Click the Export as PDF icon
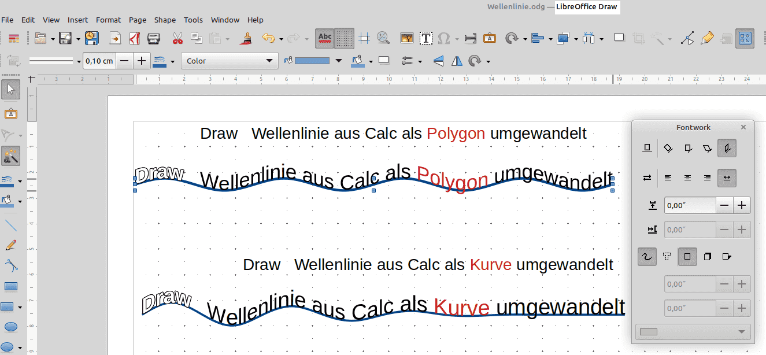766x355 pixels. pos(135,39)
